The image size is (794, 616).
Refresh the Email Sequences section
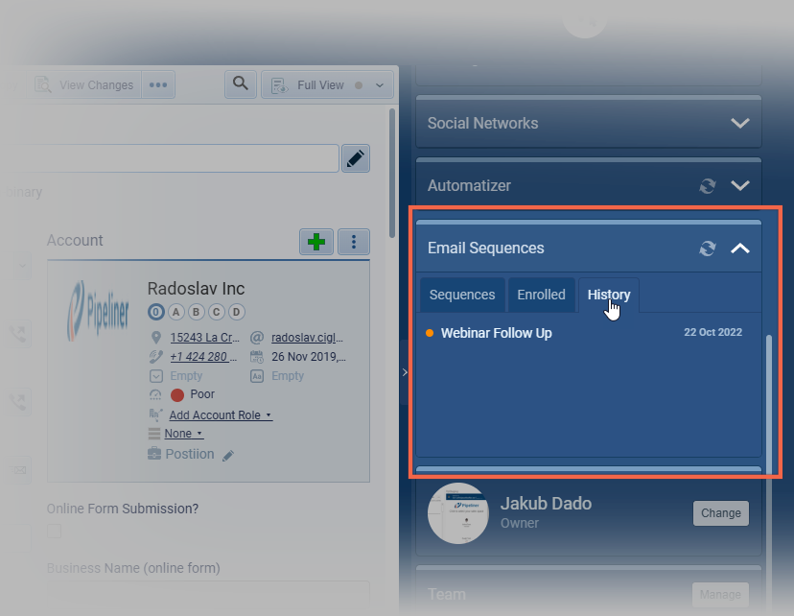click(708, 249)
